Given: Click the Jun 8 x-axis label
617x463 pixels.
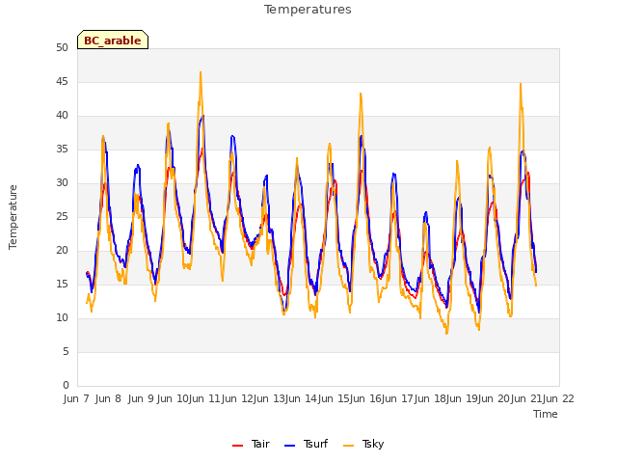Looking at the screenshot, I should point(108,398).
